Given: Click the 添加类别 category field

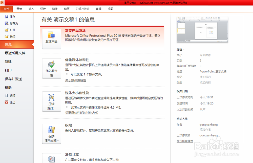Looking at the screenshot, I should click(x=205, y=83).
